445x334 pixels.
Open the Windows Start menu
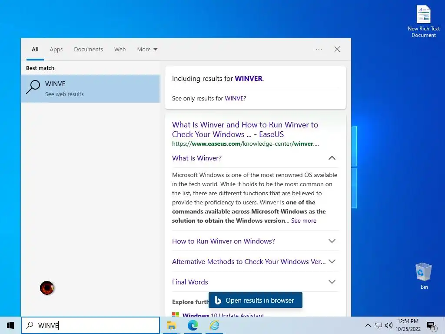10,325
